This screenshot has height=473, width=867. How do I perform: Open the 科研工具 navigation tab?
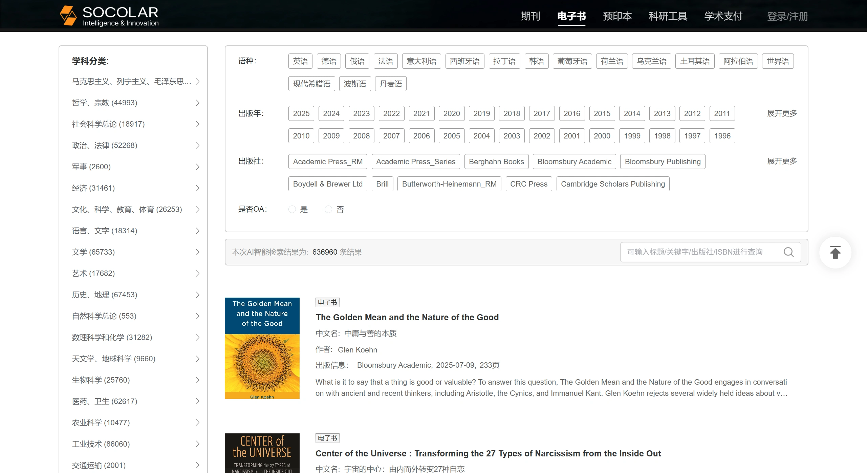(668, 16)
